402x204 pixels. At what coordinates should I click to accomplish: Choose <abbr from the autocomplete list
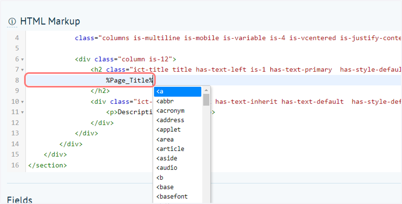pos(178,101)
